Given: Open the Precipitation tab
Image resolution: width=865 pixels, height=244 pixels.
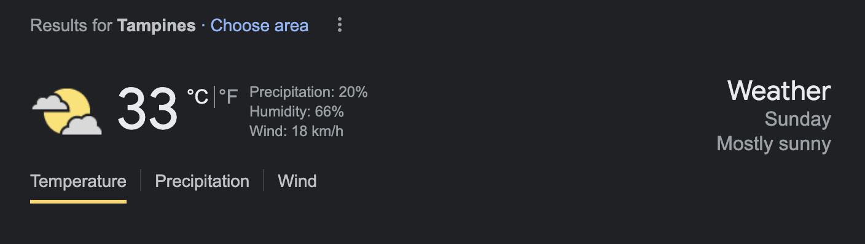Looking at the screenshot, I should (202, 181).
